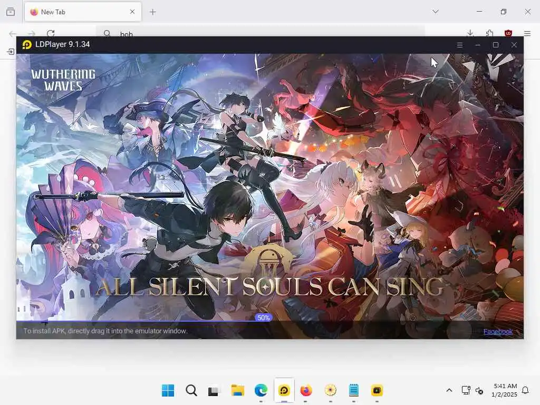Maximize the LDPlayer window
This screenshot has height=405, width=540.
coord(496,45)
